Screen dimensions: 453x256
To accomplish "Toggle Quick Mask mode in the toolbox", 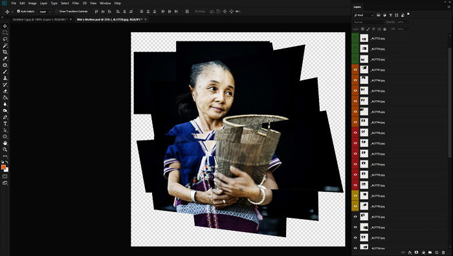I will point(5,176).
